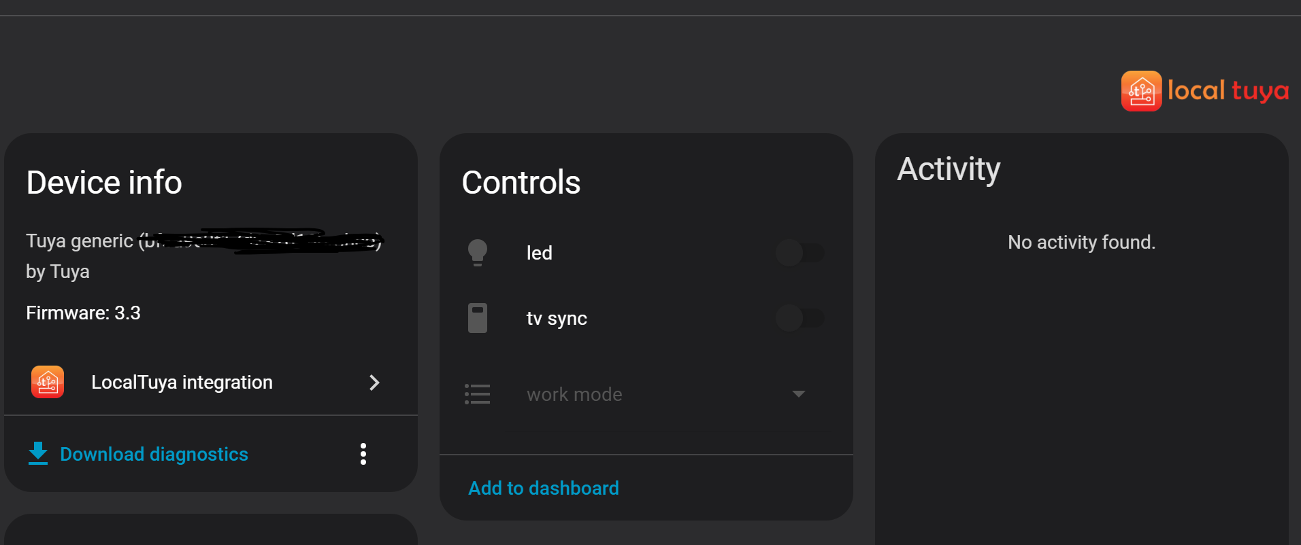Click the "local tuya" brand text
This screenshot has height=545, width=1301.
pos(1228,91)
